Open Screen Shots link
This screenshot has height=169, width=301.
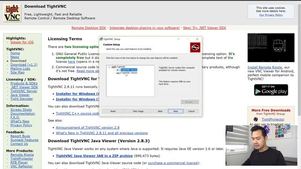[21, 109]
